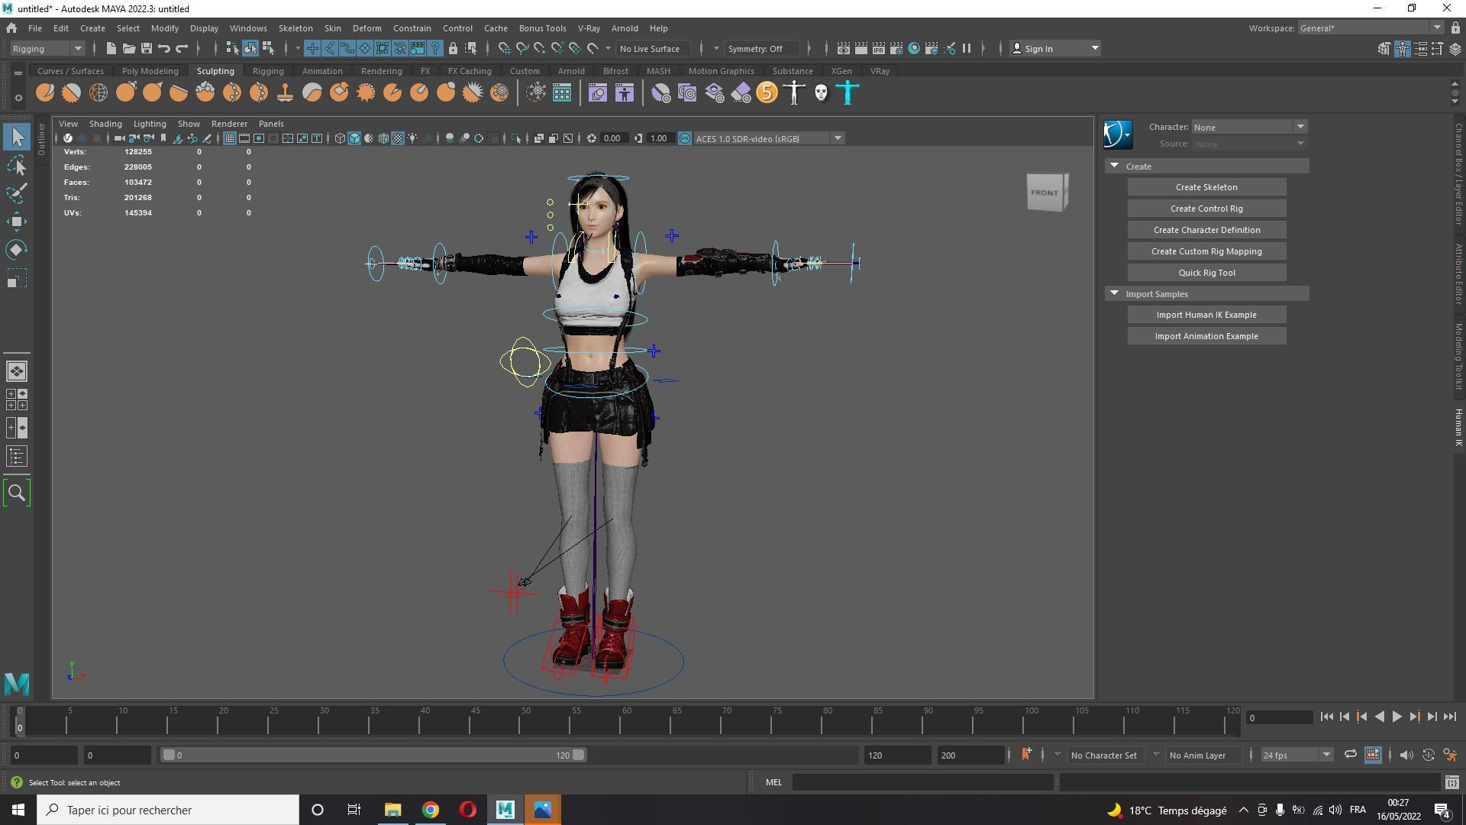The height and width of the screenshot is (825, 1466).
Task: Click the Create Skeleton button
Action: (x=1206, y=187)
